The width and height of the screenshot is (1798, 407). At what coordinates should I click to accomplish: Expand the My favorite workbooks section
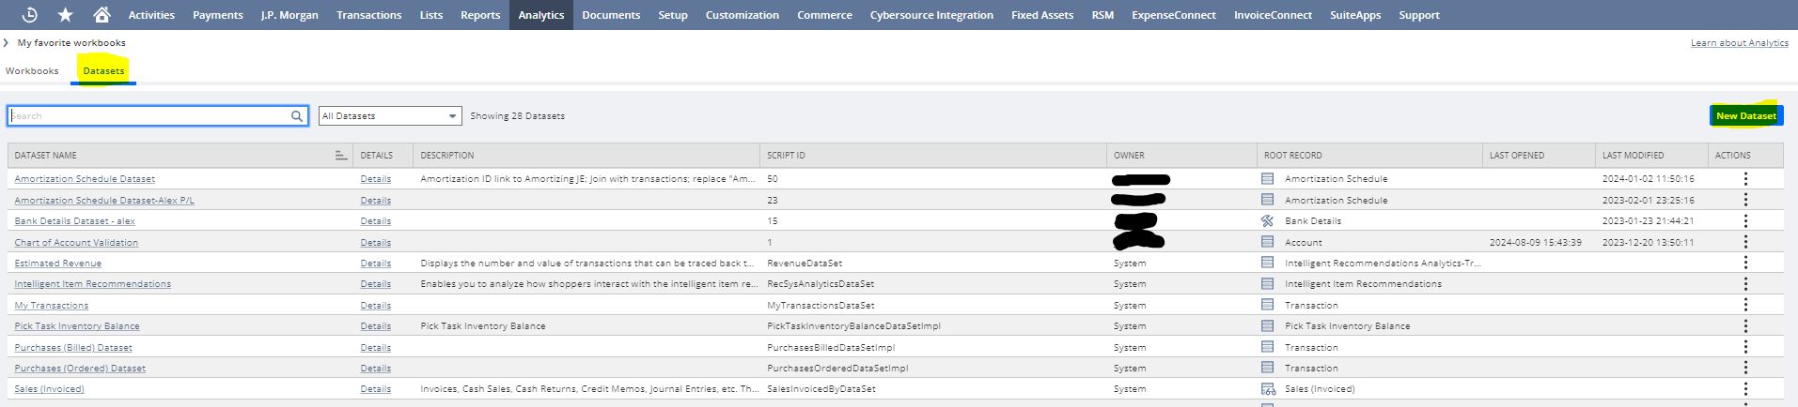[x=7, y=42]
